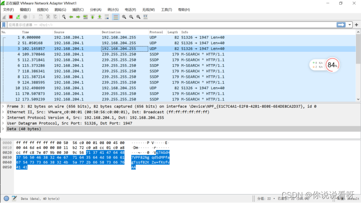The image size is (361, 203).
Task: Jump to last packet icon
Action: coord(99,17)
